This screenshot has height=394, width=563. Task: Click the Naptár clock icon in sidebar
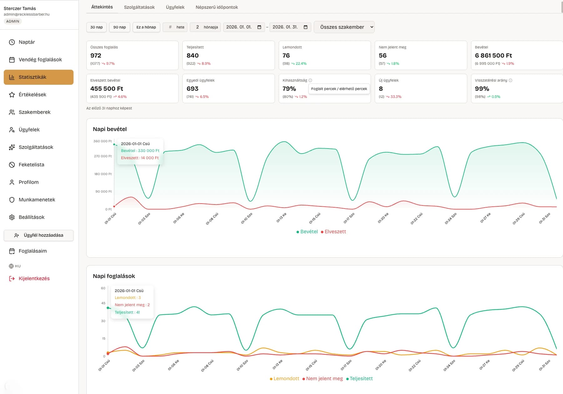pyautogui.click(x=12, y=42)
